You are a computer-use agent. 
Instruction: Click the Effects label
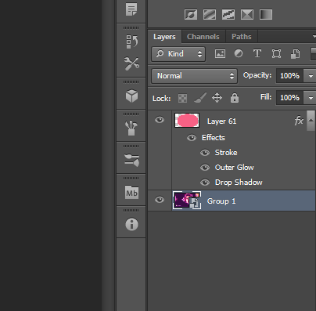(x=214, y=138)
